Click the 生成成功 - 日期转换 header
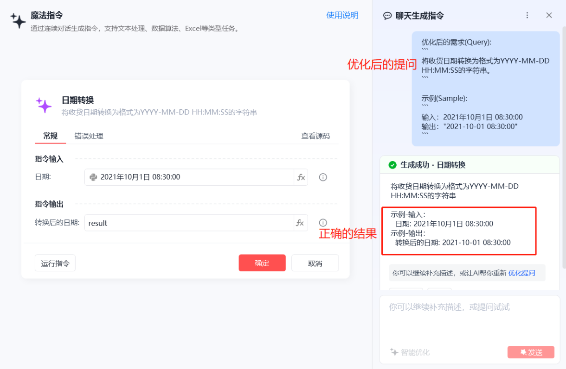 click(x=470, y=165)
